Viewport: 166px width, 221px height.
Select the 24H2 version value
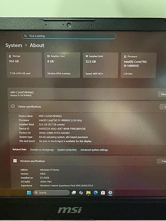pos(43,174)
